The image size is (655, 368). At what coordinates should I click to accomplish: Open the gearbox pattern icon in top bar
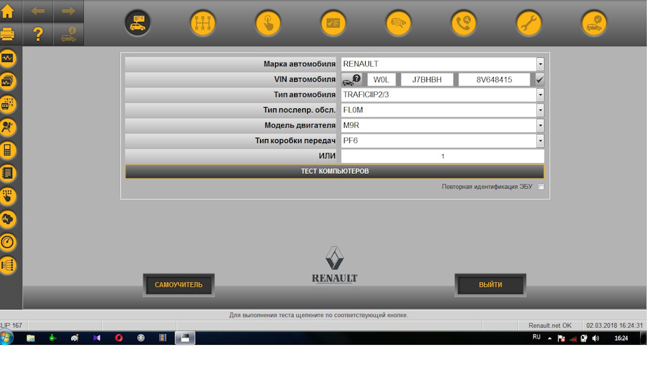click(203, 23)
